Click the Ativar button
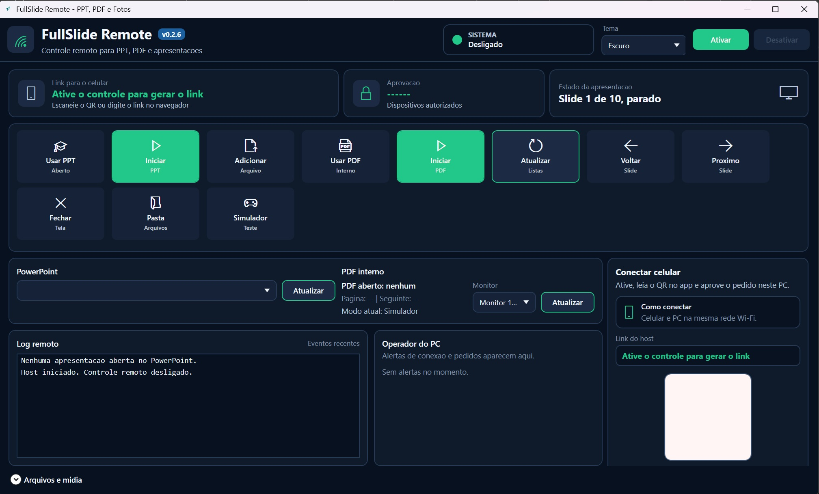The height and width of the screenshot is (494, 819). click(721, 40)
